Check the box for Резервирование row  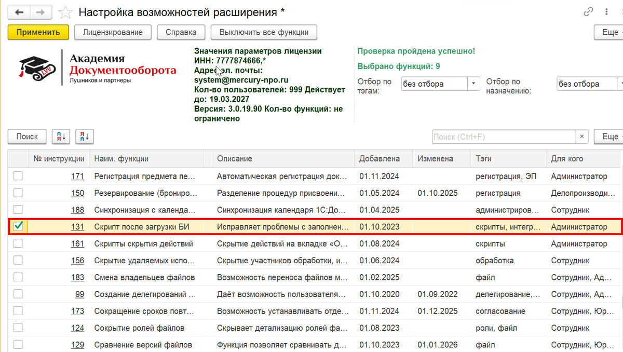(18, 193)
